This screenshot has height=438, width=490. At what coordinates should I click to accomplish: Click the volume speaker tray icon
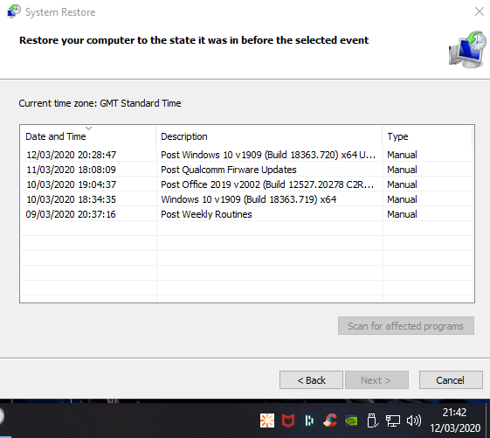[x=414, y=421]
